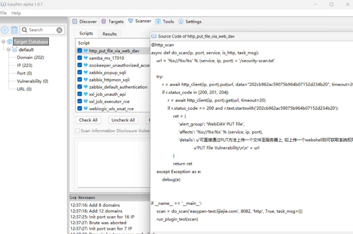Click the magnifier icon in search box

25,30
